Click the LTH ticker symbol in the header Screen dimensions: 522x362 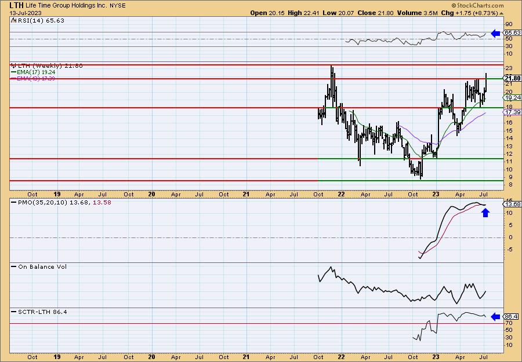coord(16,5)
